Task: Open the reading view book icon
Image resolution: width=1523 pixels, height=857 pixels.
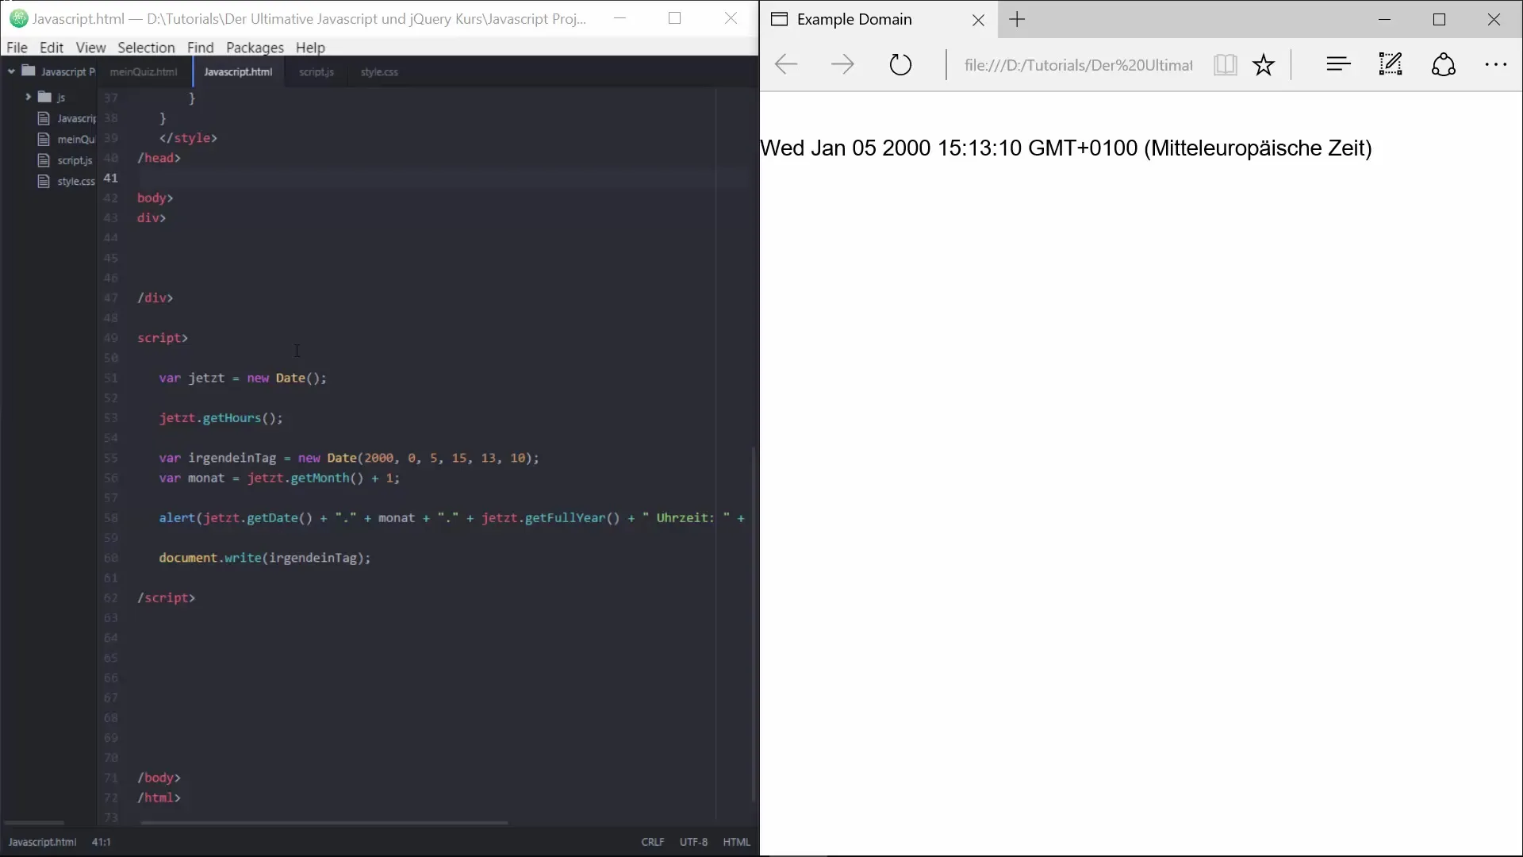Action: (x=1226, y=64)
